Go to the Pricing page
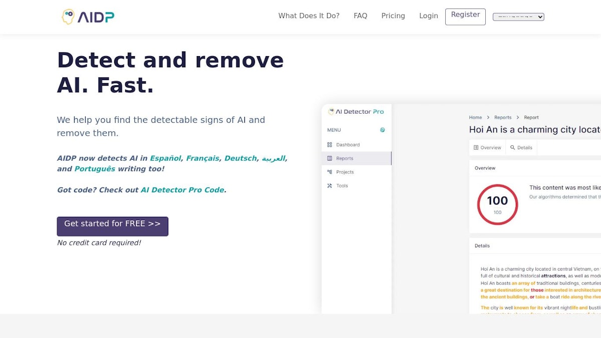The width and height of the screenshot is (601, 338). pyautogui.click(x=393, y=16)
